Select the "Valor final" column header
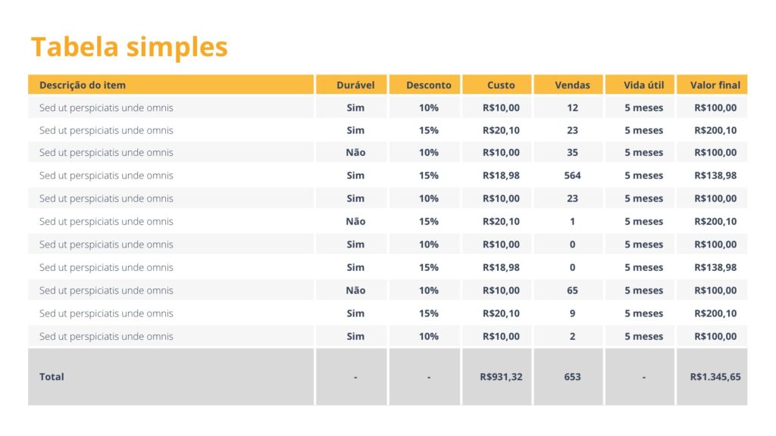This screenshot has width=776, height=436. (x=715, y=85)
